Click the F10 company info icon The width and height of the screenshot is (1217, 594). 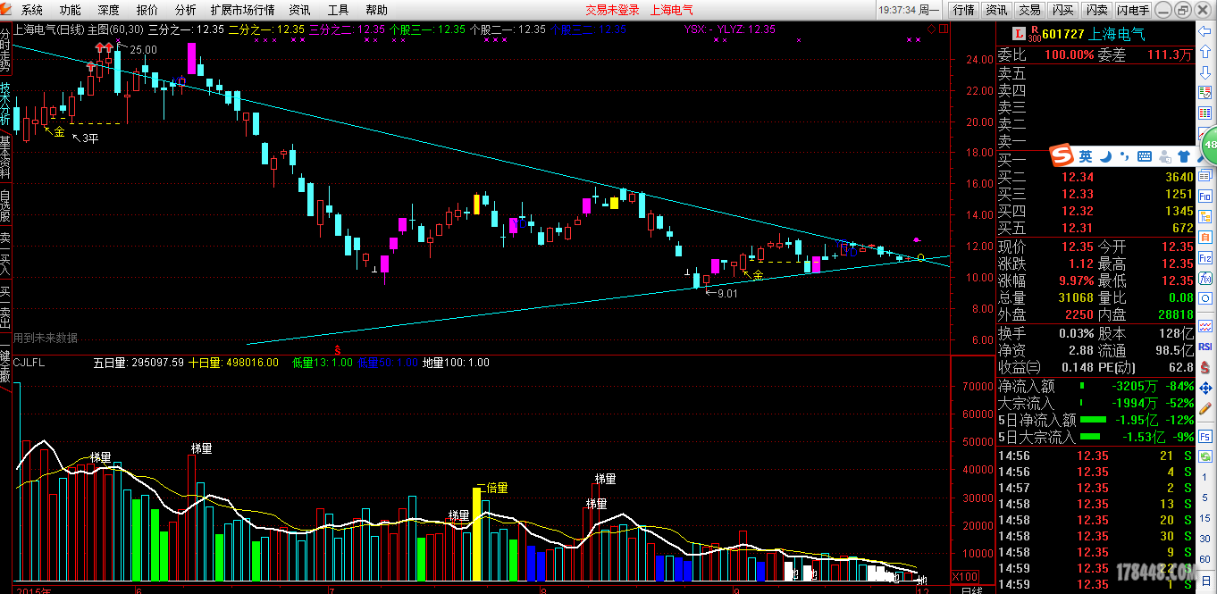pos(1205,196)
